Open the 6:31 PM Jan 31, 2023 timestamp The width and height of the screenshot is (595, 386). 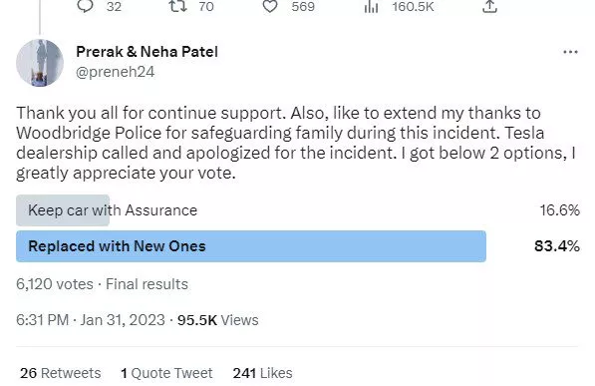click(x=91, y=320)
